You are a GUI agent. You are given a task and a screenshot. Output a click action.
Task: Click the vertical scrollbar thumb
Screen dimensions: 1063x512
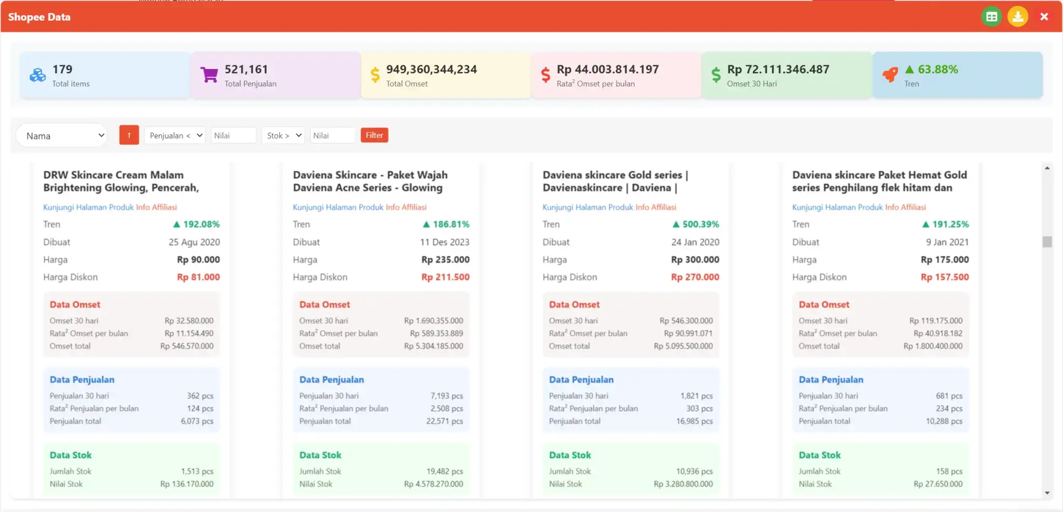click(x=1047, y=242)
